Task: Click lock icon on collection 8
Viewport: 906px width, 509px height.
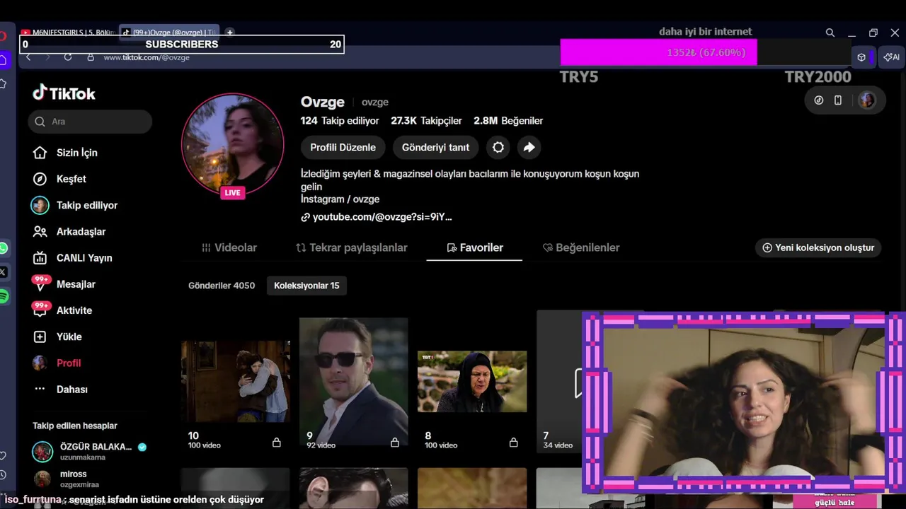Action: (513, 442)
